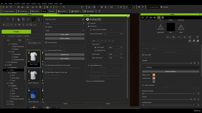This screenshot has height=113, width=202.
Task: Select the Modify panel Atom physics icon
Action: pyautogui.click(x=163, y=18)
